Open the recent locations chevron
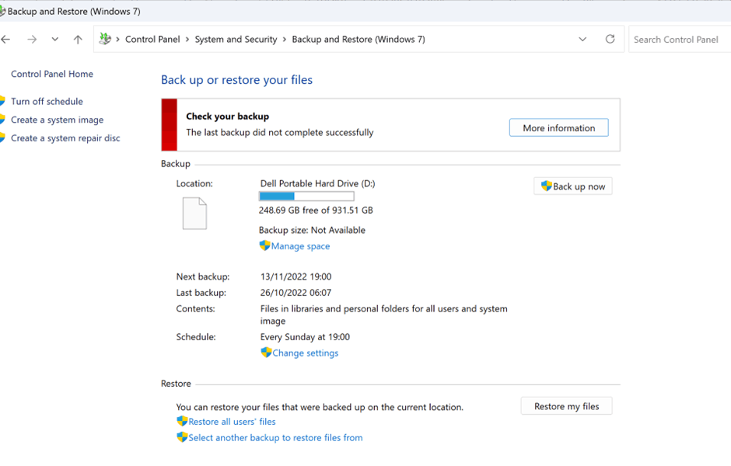The height and width of the screenshot is (466, 731). [55, 40]
